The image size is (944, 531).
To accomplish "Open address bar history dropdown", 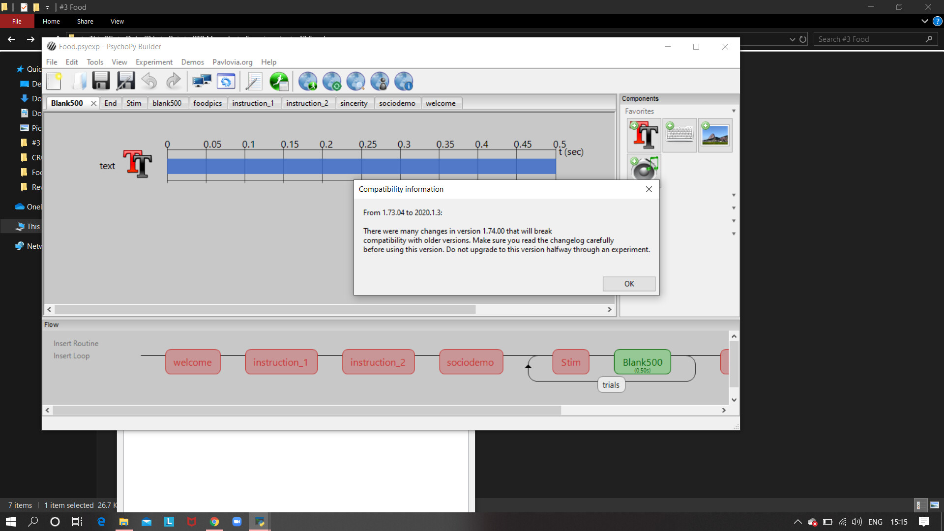I will click(x=792, y=39).
